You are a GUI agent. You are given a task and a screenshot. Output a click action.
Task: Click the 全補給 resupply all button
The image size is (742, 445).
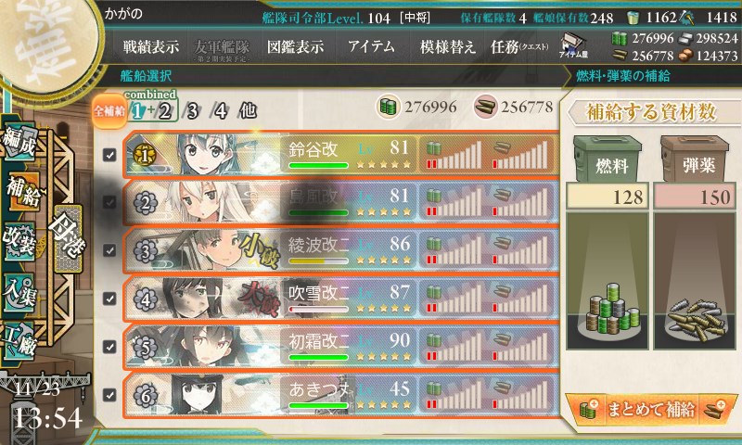[109, 111]
